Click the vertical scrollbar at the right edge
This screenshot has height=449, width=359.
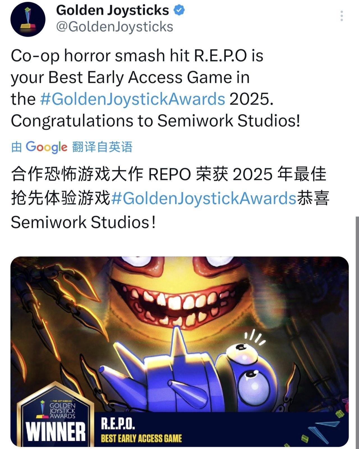(357, 333)
